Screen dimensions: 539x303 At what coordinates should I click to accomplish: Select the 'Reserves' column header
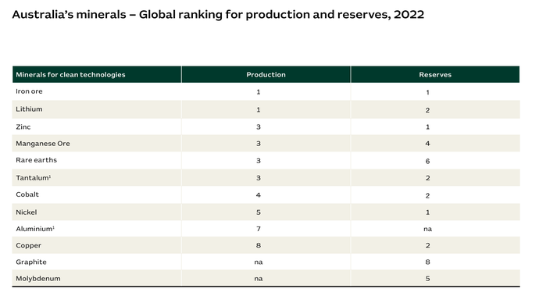435,74
